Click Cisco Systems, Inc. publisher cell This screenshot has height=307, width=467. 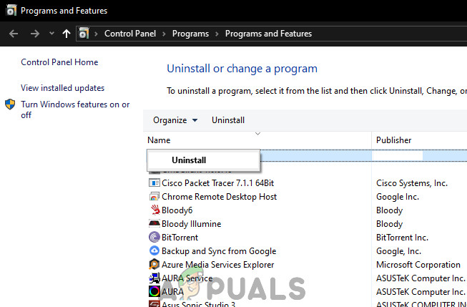coord(412,182)
